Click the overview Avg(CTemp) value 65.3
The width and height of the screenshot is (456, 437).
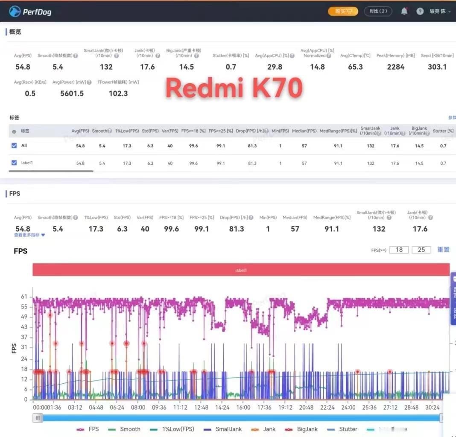[355, 67]
